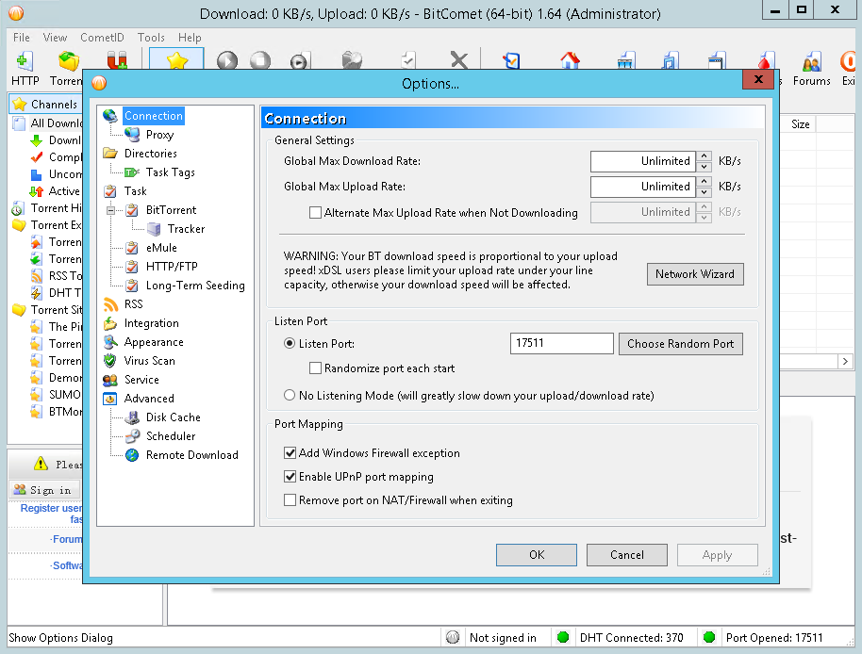
Task: Click the Channels star icon in sidebar
Action: coord(19,104)
